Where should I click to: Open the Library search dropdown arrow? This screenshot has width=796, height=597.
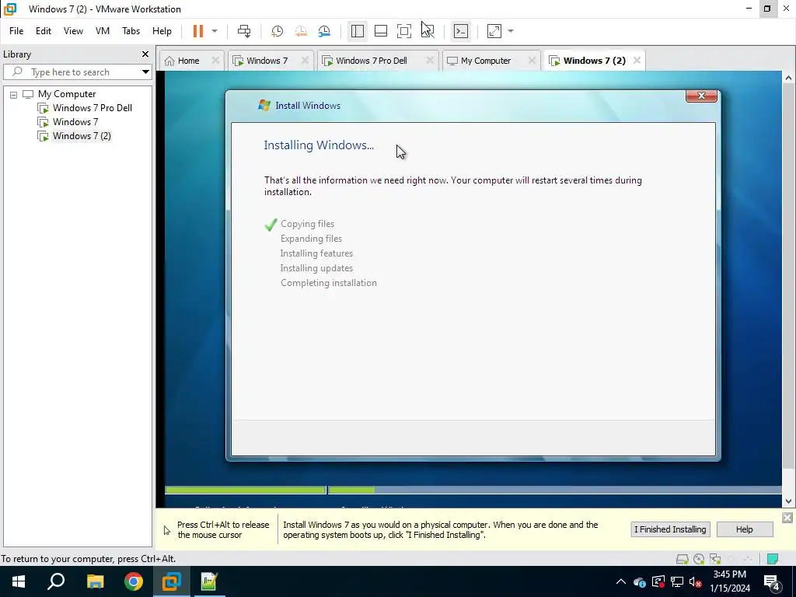pyautogui.click(x=145, y=72)
